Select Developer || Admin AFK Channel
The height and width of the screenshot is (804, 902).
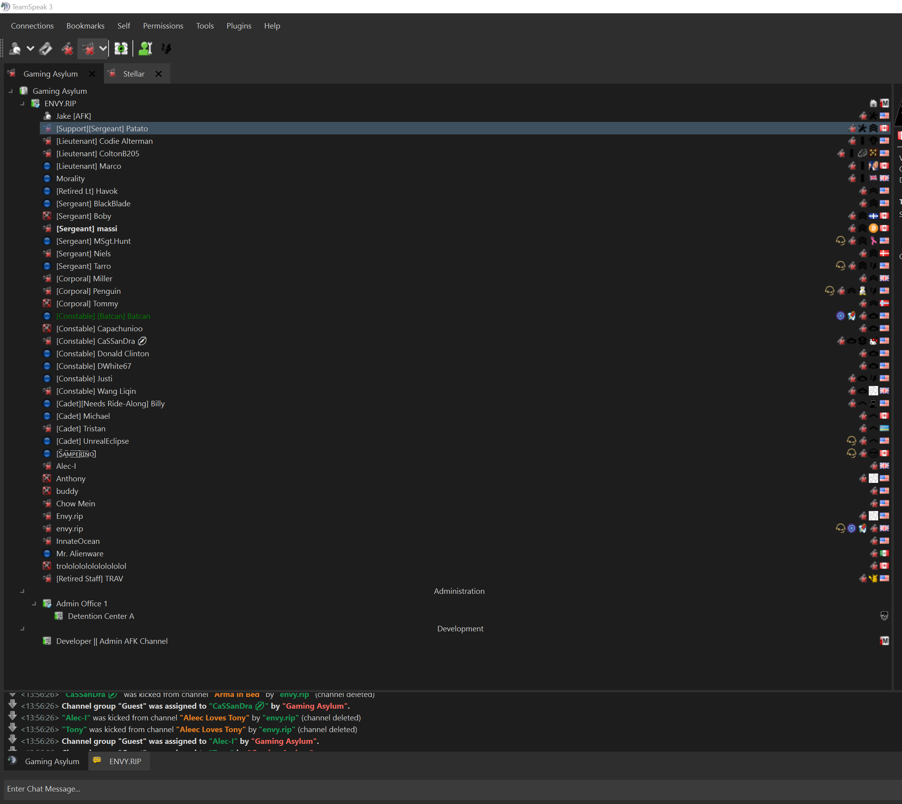coord(112,641)
